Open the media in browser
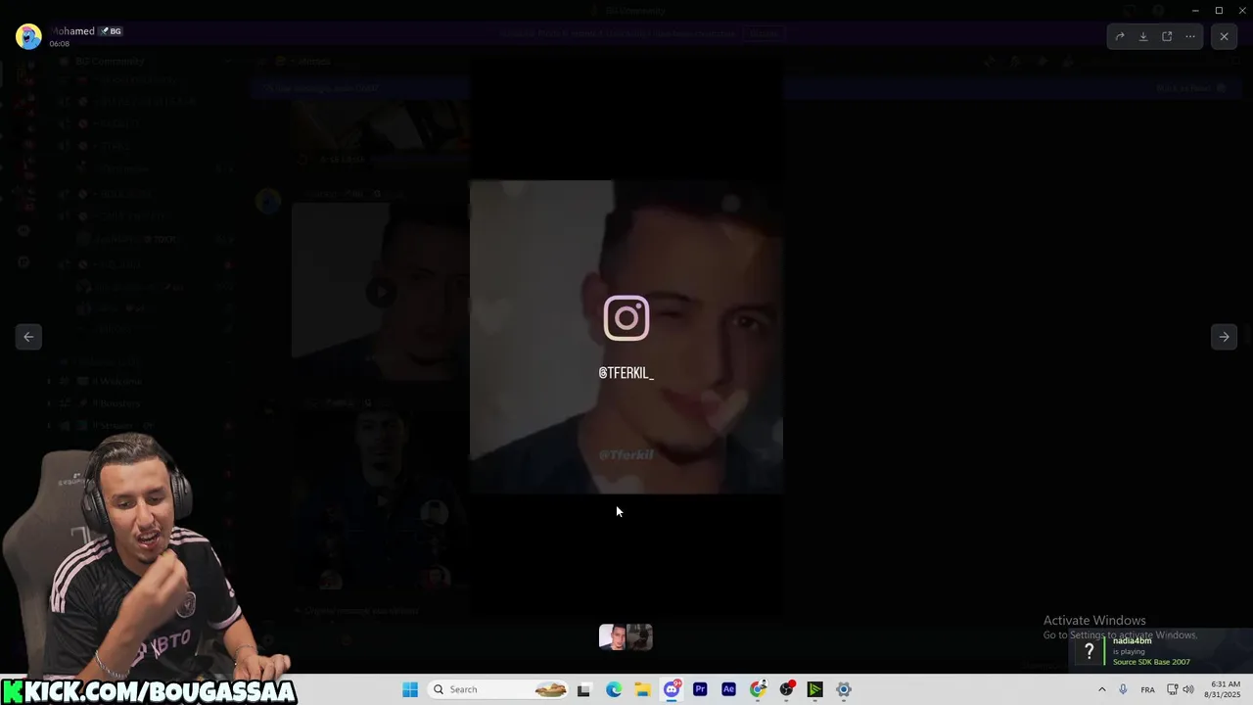 click(x=1167, y=36)
